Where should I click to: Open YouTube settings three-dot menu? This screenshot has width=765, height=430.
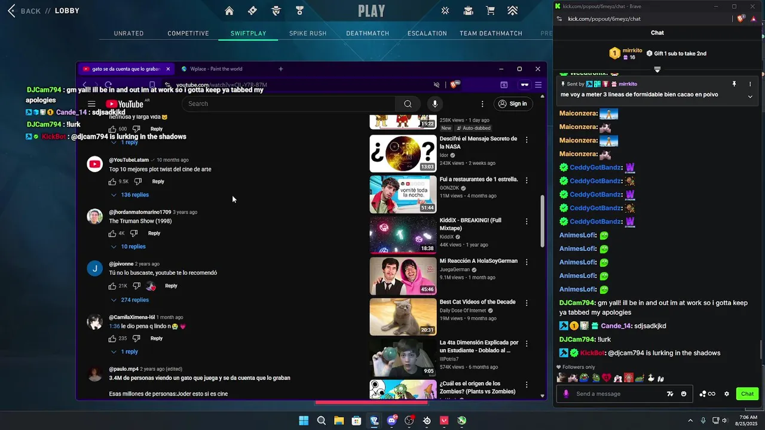[482, 104]
